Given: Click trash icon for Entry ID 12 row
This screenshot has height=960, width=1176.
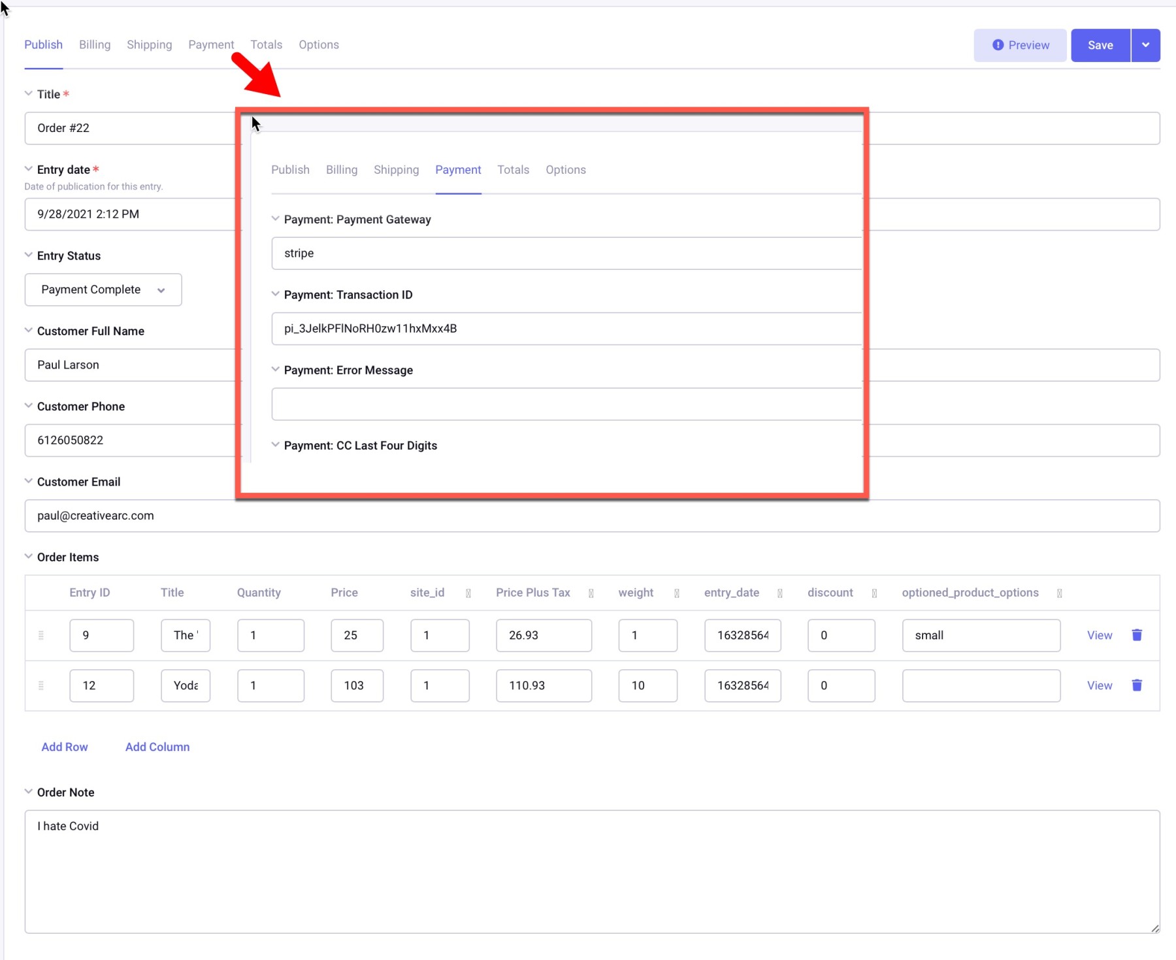Looking at the screenshot, I should click(1137, 686).
